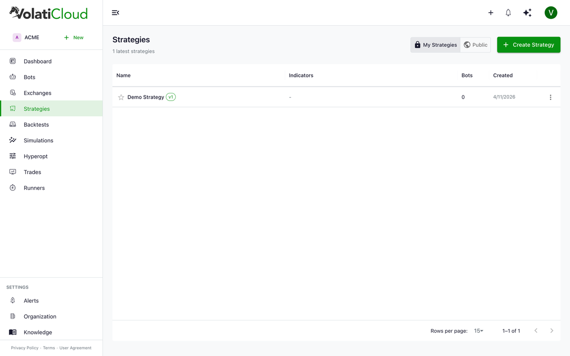Open the AI sparkles assistant icon
The height and width of the screenshot is (356, 570).
click(527, 13)
